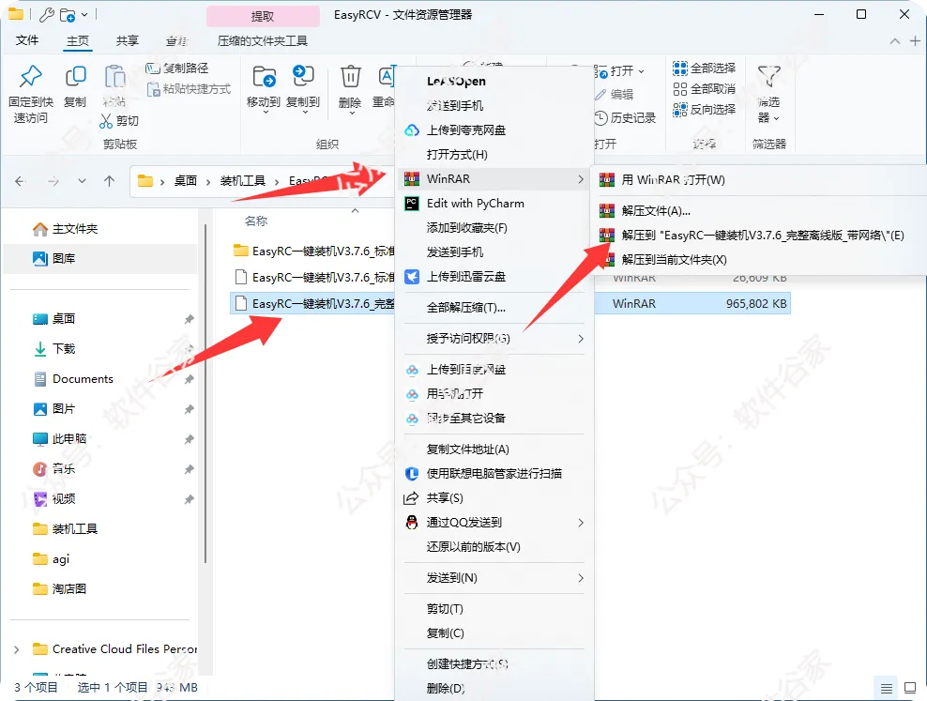Click 桌面 in address breadcrumb
Image resolution: width=927 pixels, height=701 pixels.
click(x=185, y=181)
